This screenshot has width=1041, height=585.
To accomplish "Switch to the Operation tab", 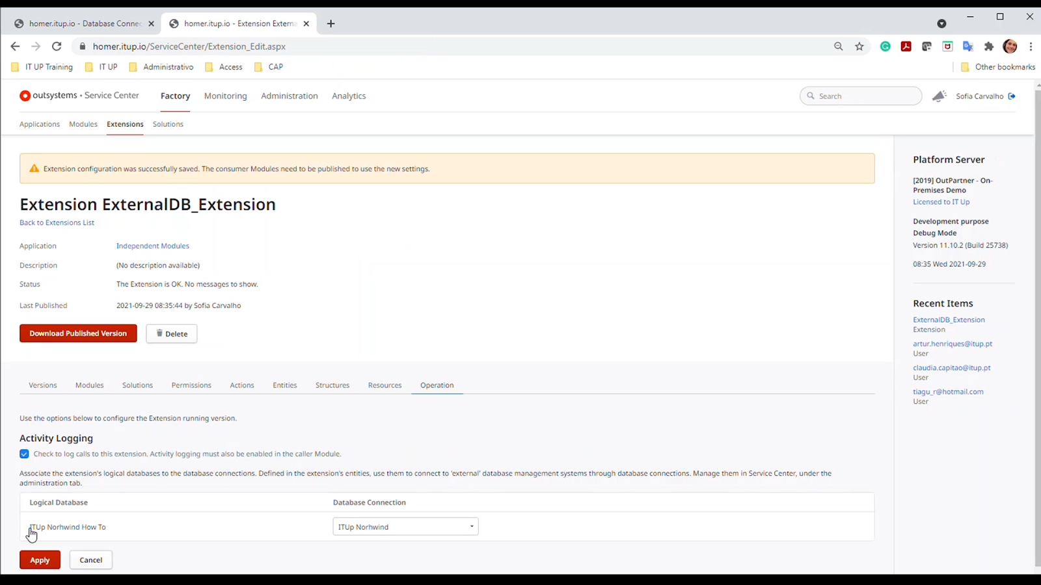I will [x=437, y=385].
